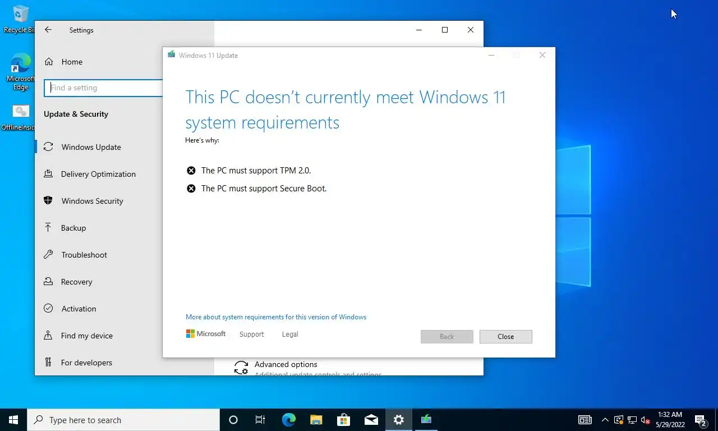Click the Microsoft logo in the dialog
This screenshot has height=431, width=718.
206,334
